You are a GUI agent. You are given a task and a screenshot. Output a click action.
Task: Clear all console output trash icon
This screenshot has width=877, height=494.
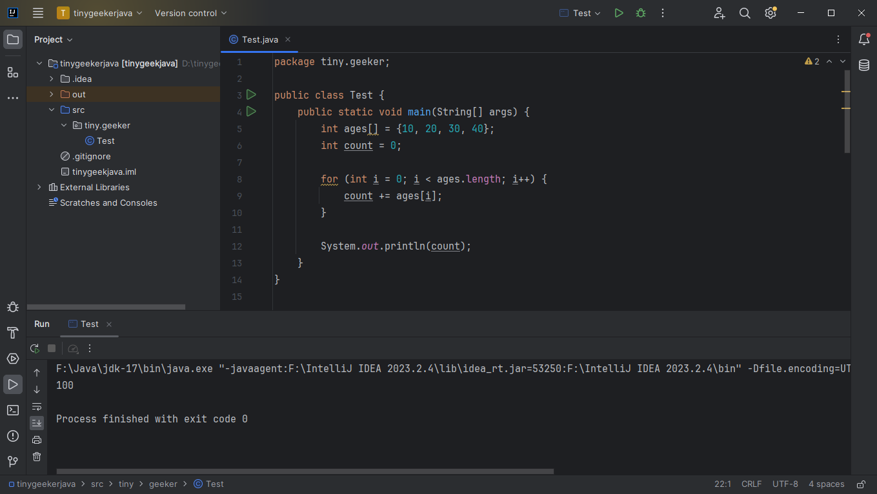(37, 457)
